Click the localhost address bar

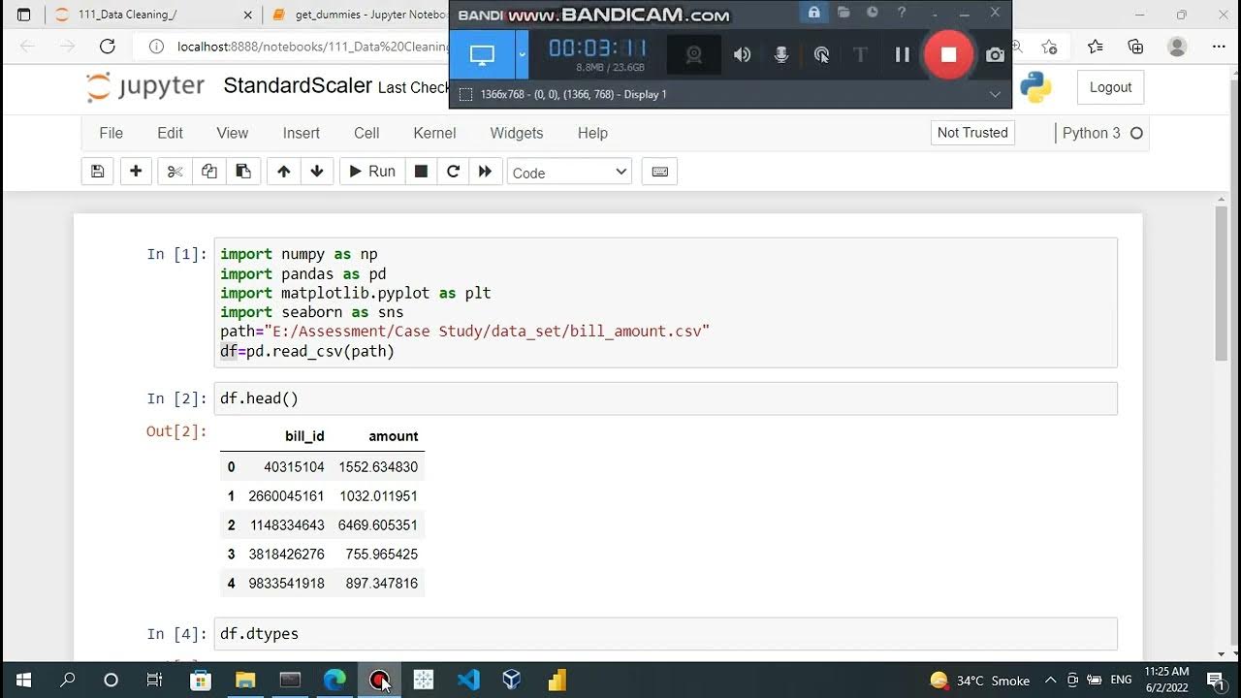tap(310, 47)
